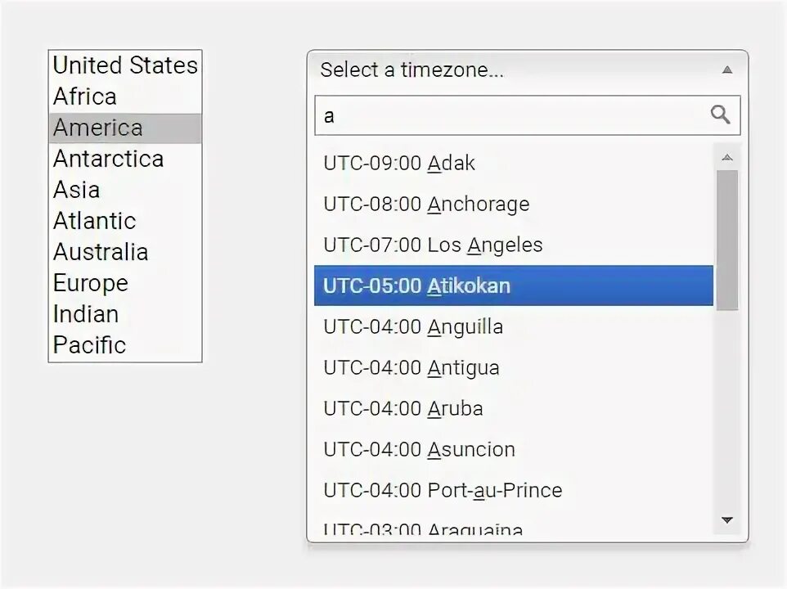787x589 pixels.
Task: Pick UTC-07:00 Los Angeles timezone
Action: (433, 245)
